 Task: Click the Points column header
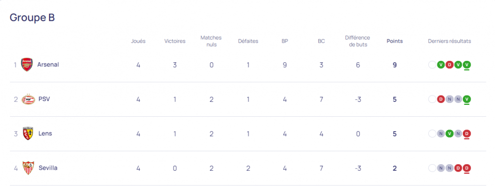tap(395, 41)
